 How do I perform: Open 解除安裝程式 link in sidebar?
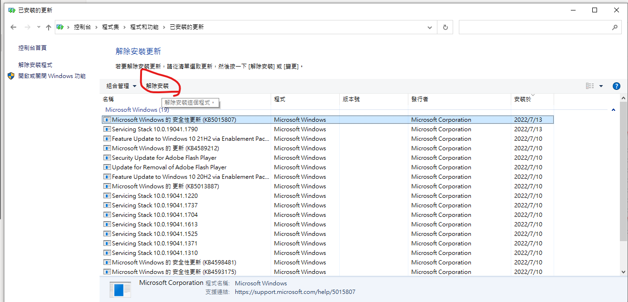(35, 65)
